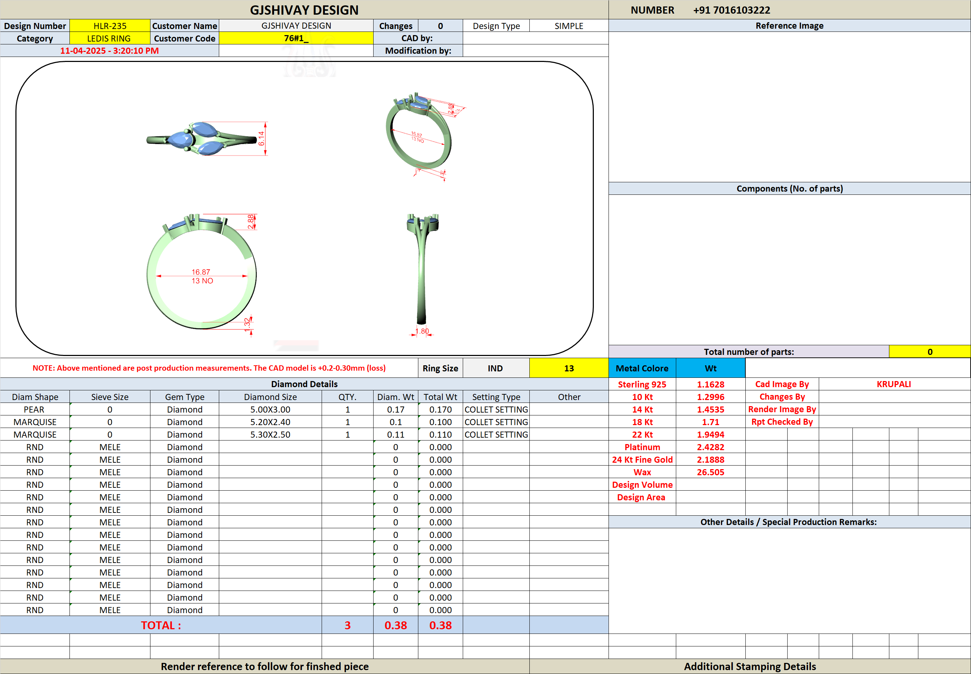This screenshot has width=971, height=674.
Task: Select the IND ring size standard cell
Action: (496, 368)
